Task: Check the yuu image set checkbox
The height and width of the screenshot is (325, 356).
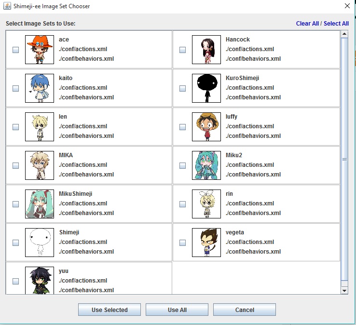Action: pyautogui.click(x=15, y=281)
